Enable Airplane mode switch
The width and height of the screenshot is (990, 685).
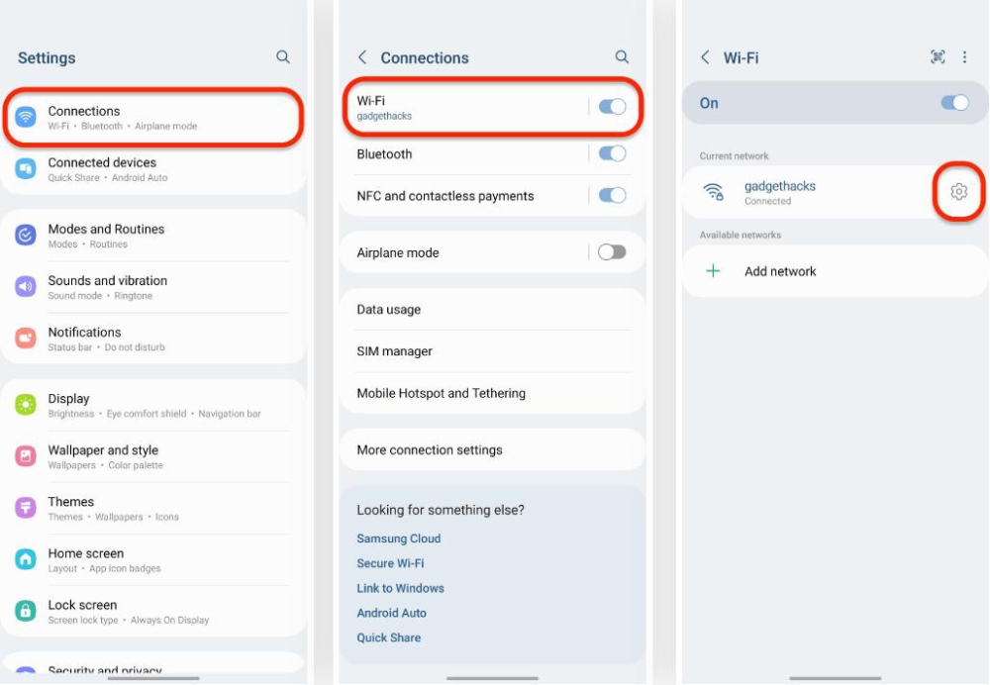(x=612, y=252)
